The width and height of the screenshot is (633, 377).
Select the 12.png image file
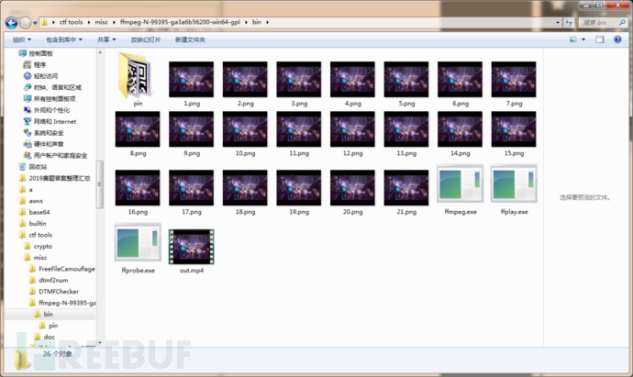point(352,129)
